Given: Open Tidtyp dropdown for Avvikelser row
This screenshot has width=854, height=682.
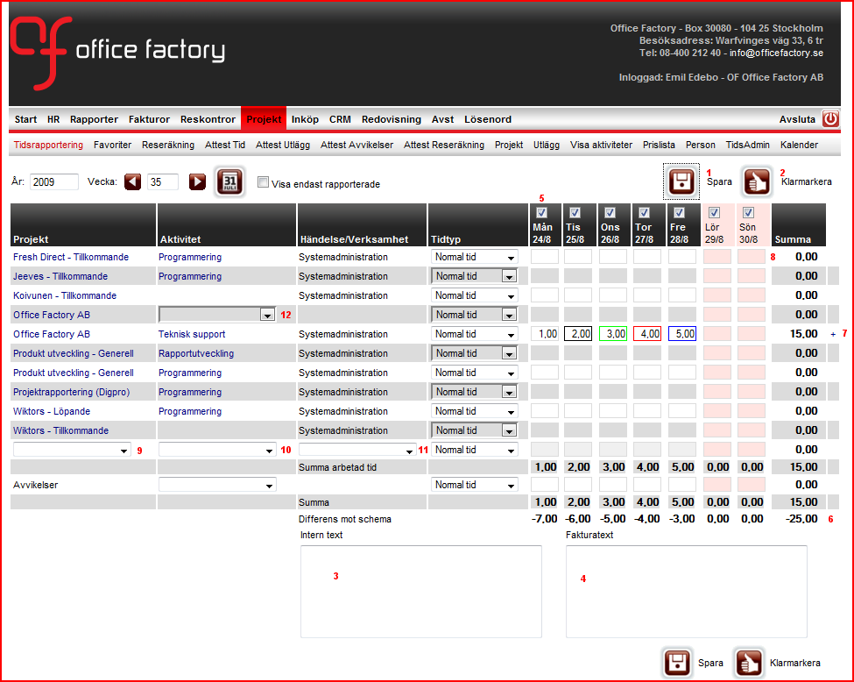Looking at the screenshot, I should click(475, 485).
